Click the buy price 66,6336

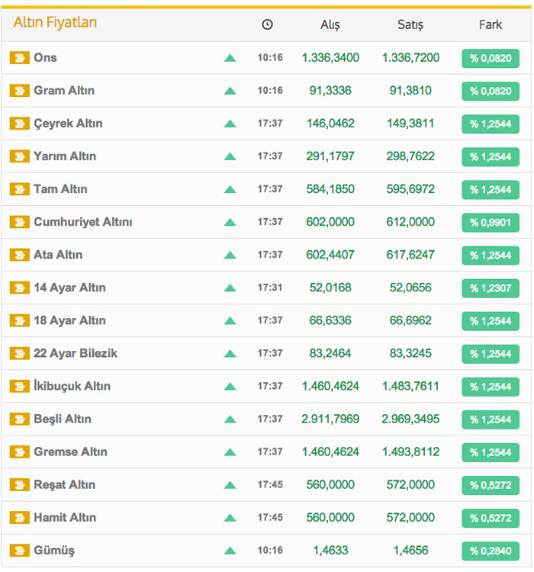330,320
